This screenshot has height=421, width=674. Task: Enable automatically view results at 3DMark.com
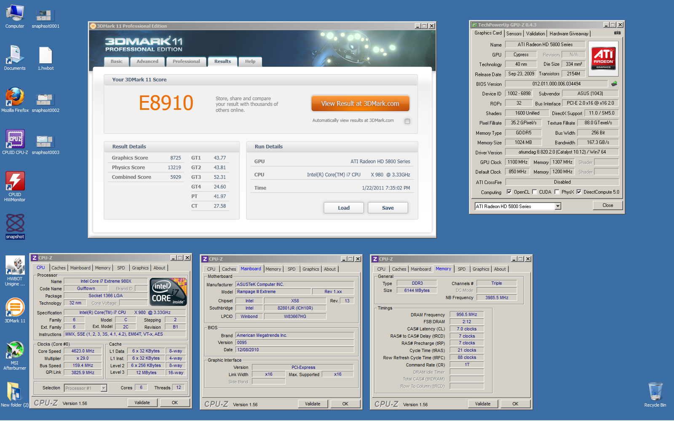(x=407, y=121)
